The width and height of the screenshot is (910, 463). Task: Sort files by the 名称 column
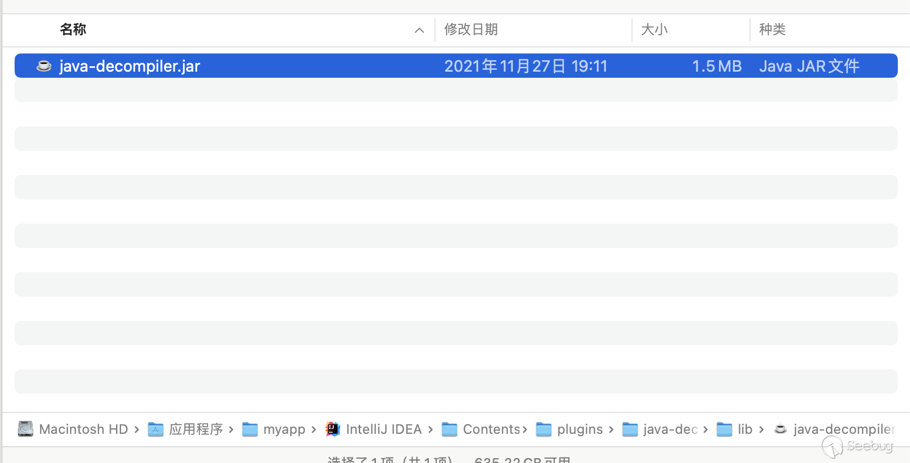(x=73, y=29)
